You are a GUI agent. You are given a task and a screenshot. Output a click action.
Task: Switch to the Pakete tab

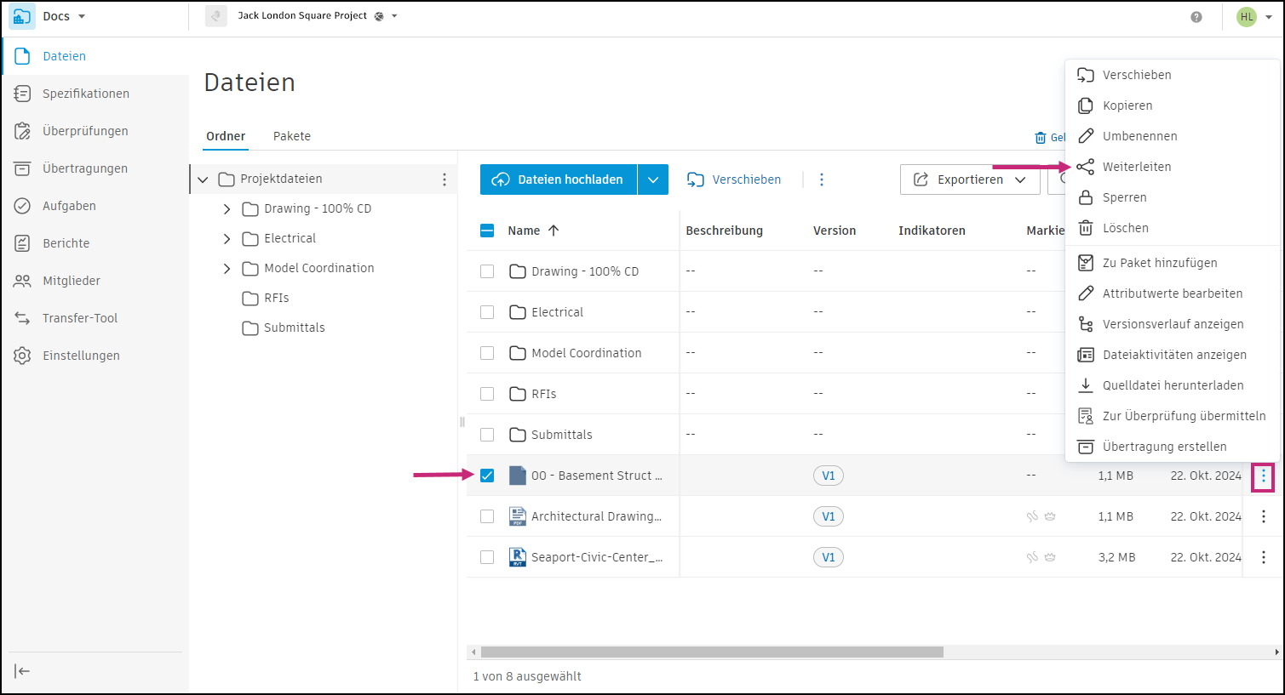[x=292, y=136]
